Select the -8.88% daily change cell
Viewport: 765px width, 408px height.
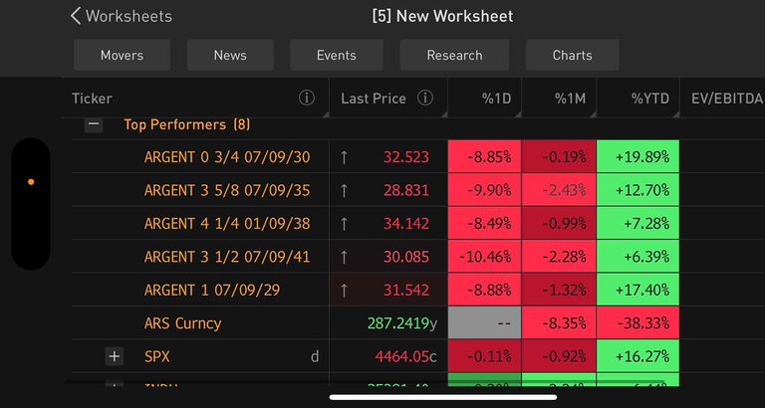(x=484, y=290)
